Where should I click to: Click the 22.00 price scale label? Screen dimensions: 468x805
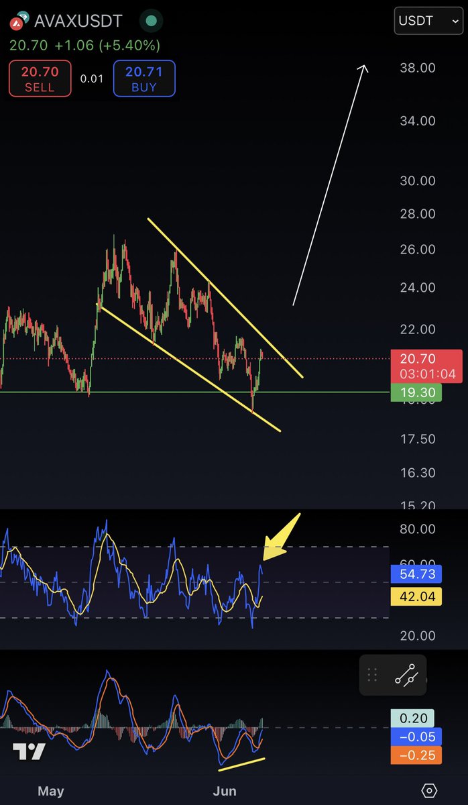pyautogui.click(x=418, y=329)
